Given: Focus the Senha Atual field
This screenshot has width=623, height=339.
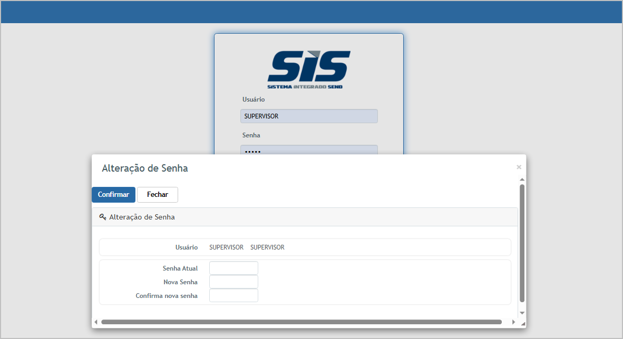Looking at the screenshot, I should click(233, 268).
